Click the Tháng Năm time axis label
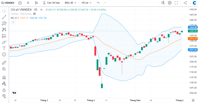The height and width of the screenshot is (103, 198). (x=135, y=100)
